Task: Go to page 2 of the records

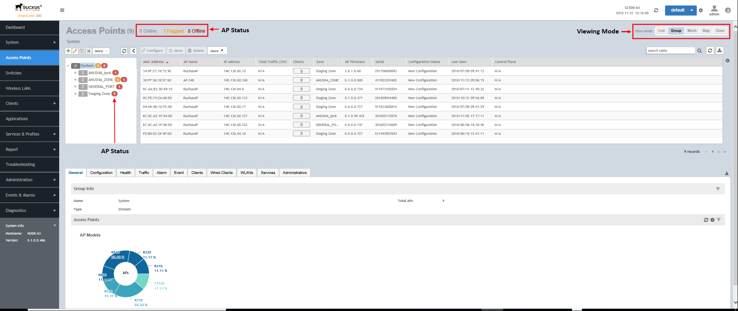Action: [718, 152]
